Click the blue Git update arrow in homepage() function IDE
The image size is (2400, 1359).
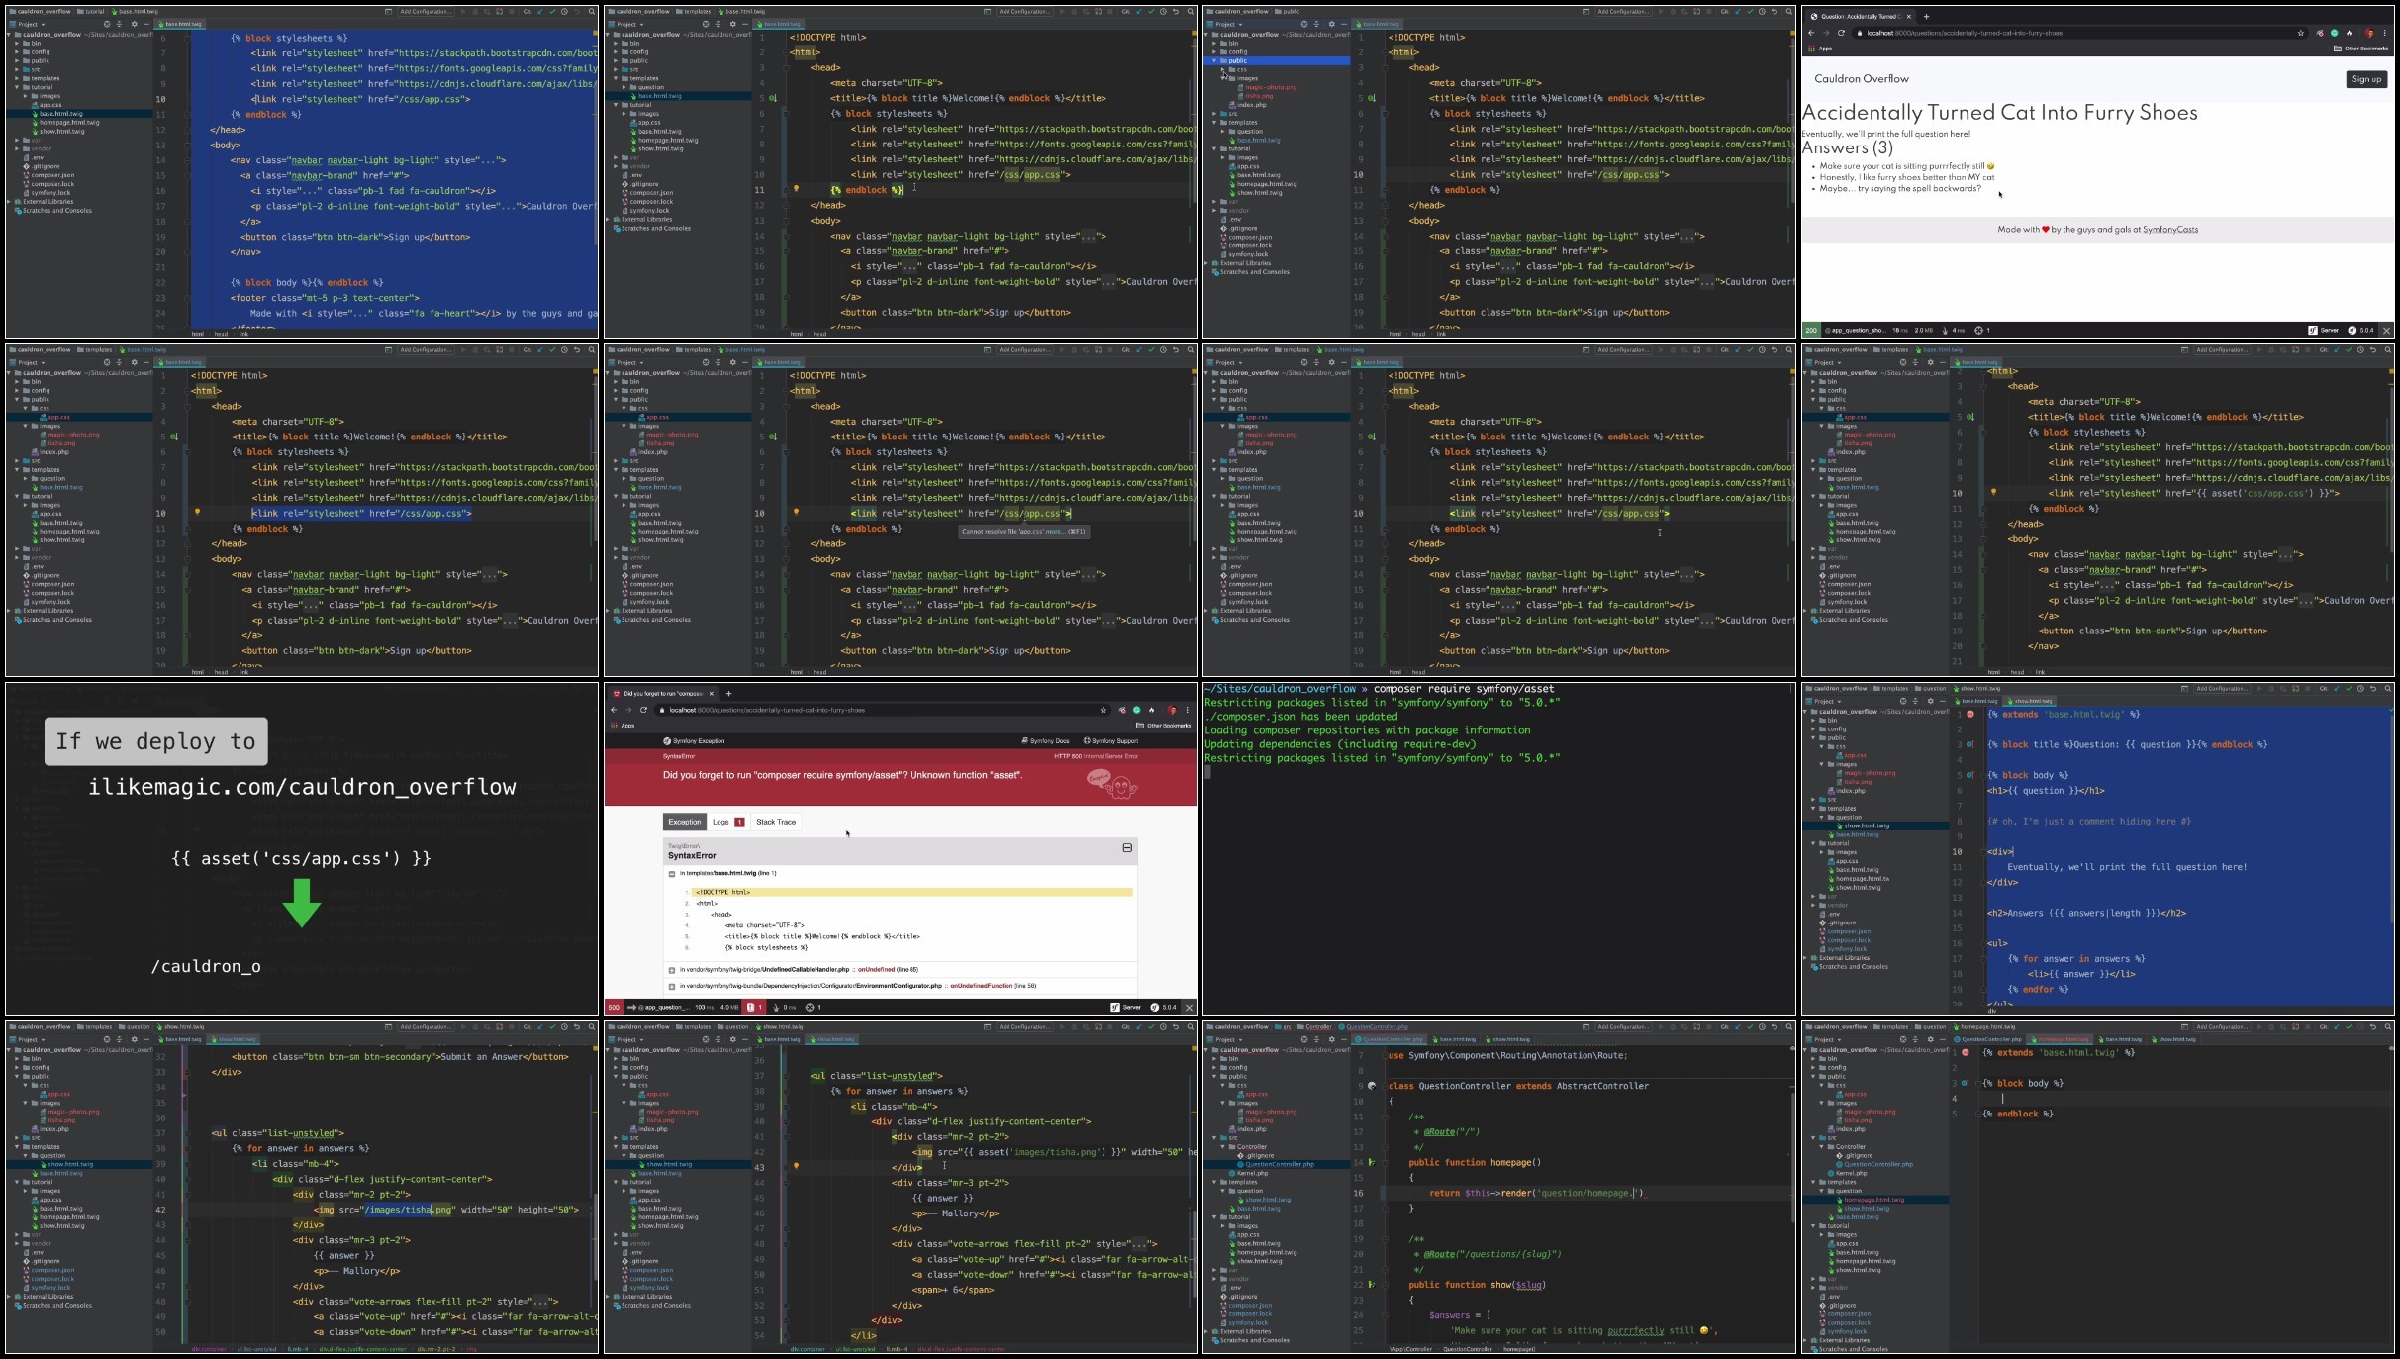click(x=1737, y=1026)
